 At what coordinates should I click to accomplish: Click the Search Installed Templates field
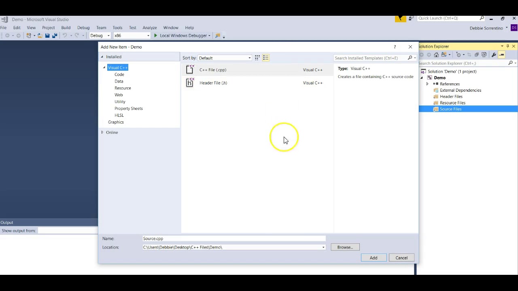click(370, 58)
